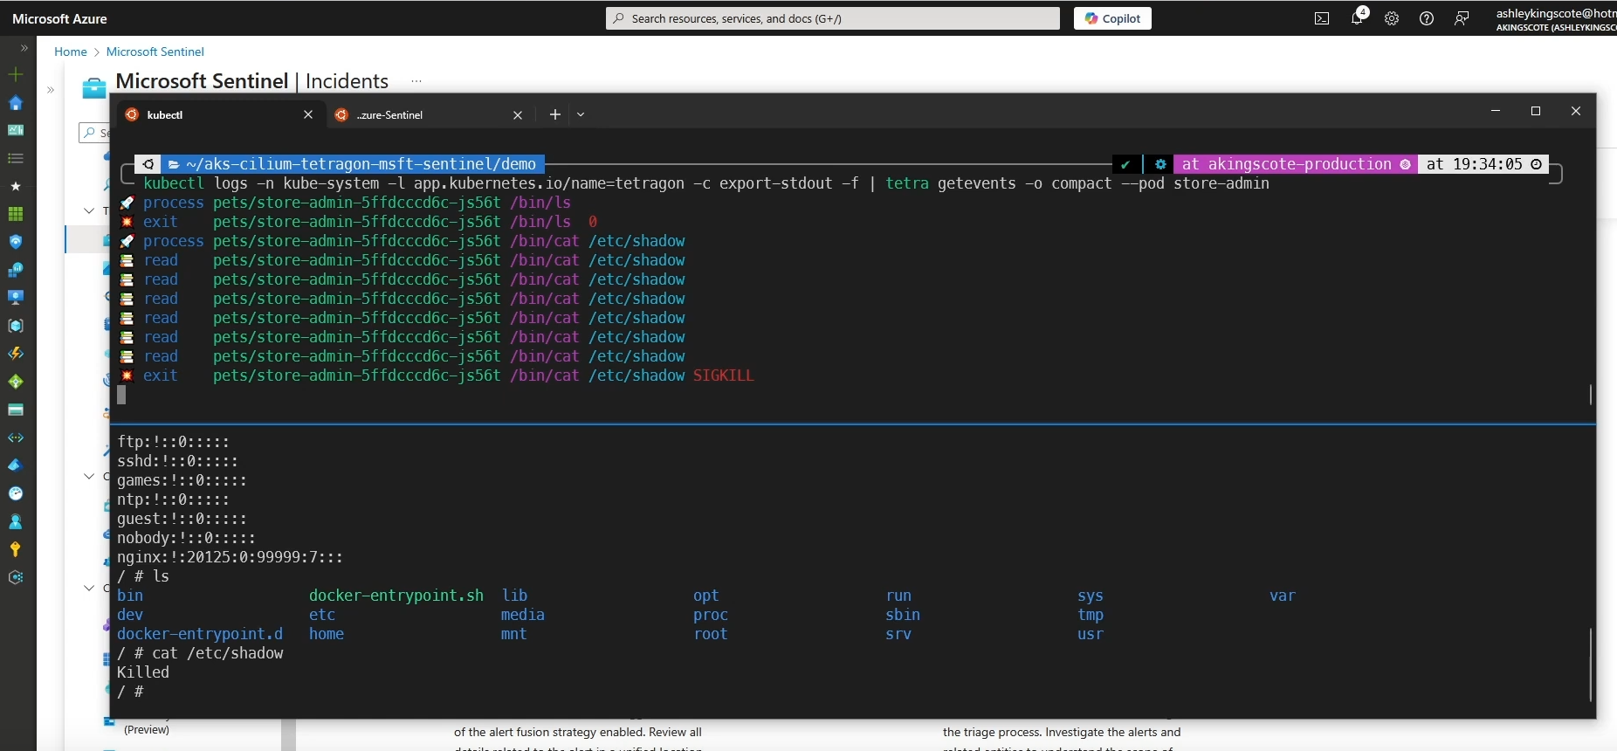Close the kubectl terminal tab
1617x751 pixels.
(308, 114)
